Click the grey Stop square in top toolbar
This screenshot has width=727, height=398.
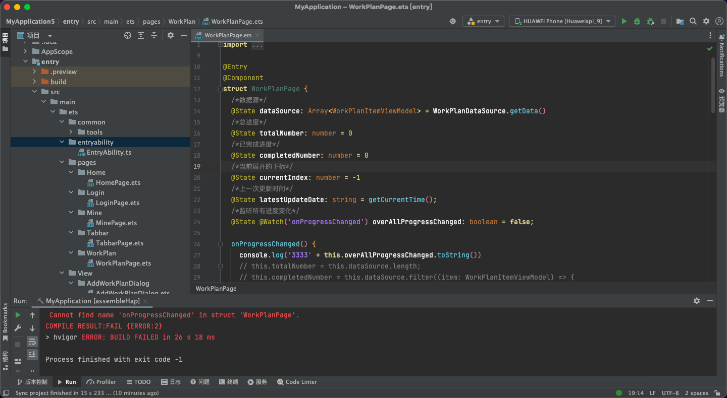(x=663, y=21)
